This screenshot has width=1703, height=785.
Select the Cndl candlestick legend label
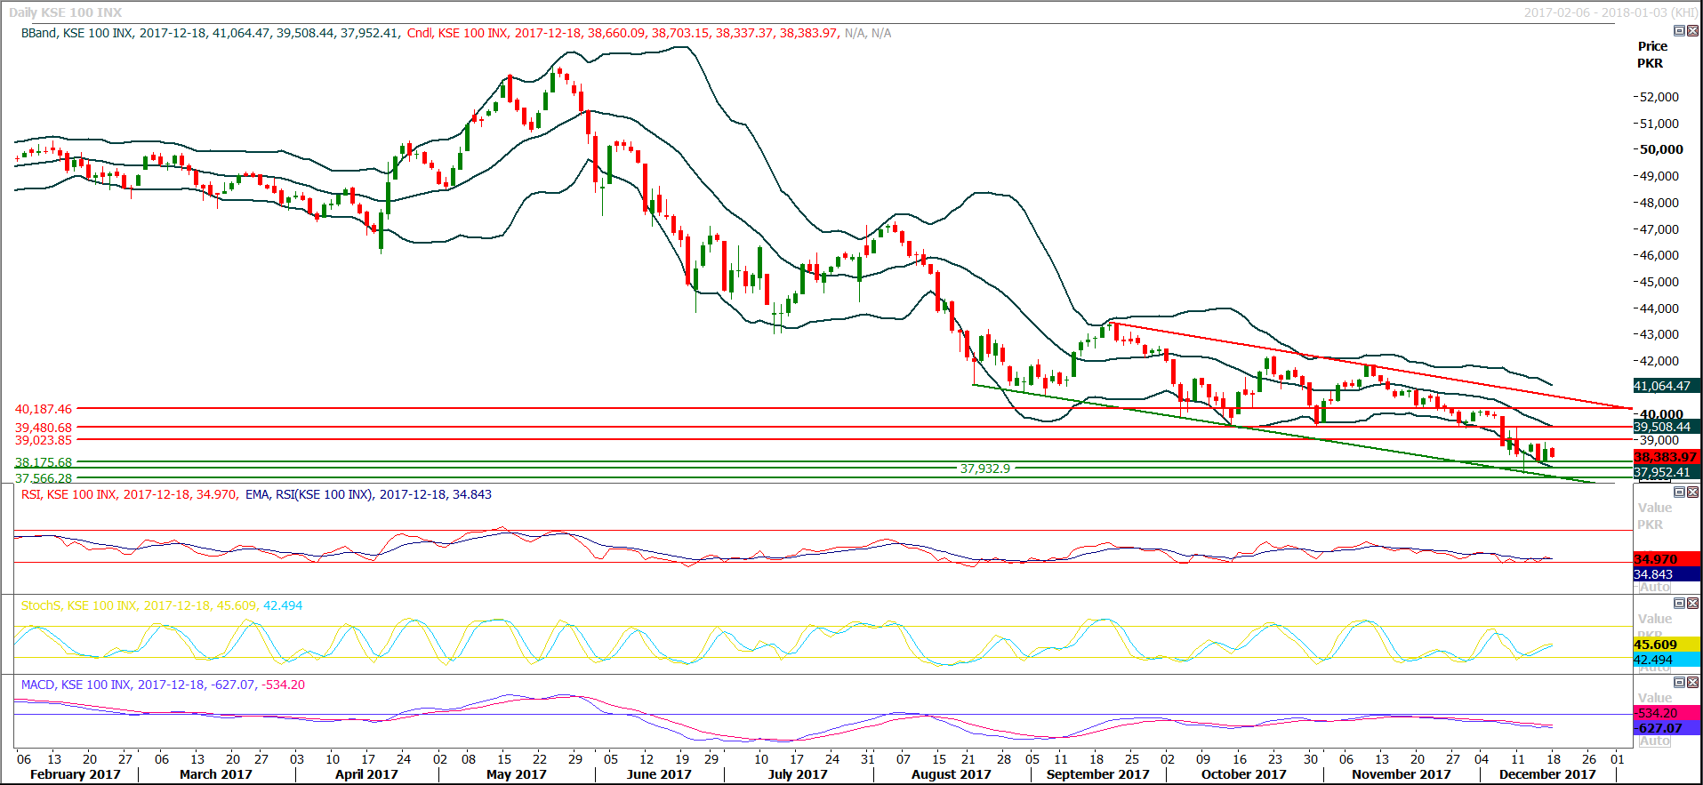(420, 33)
